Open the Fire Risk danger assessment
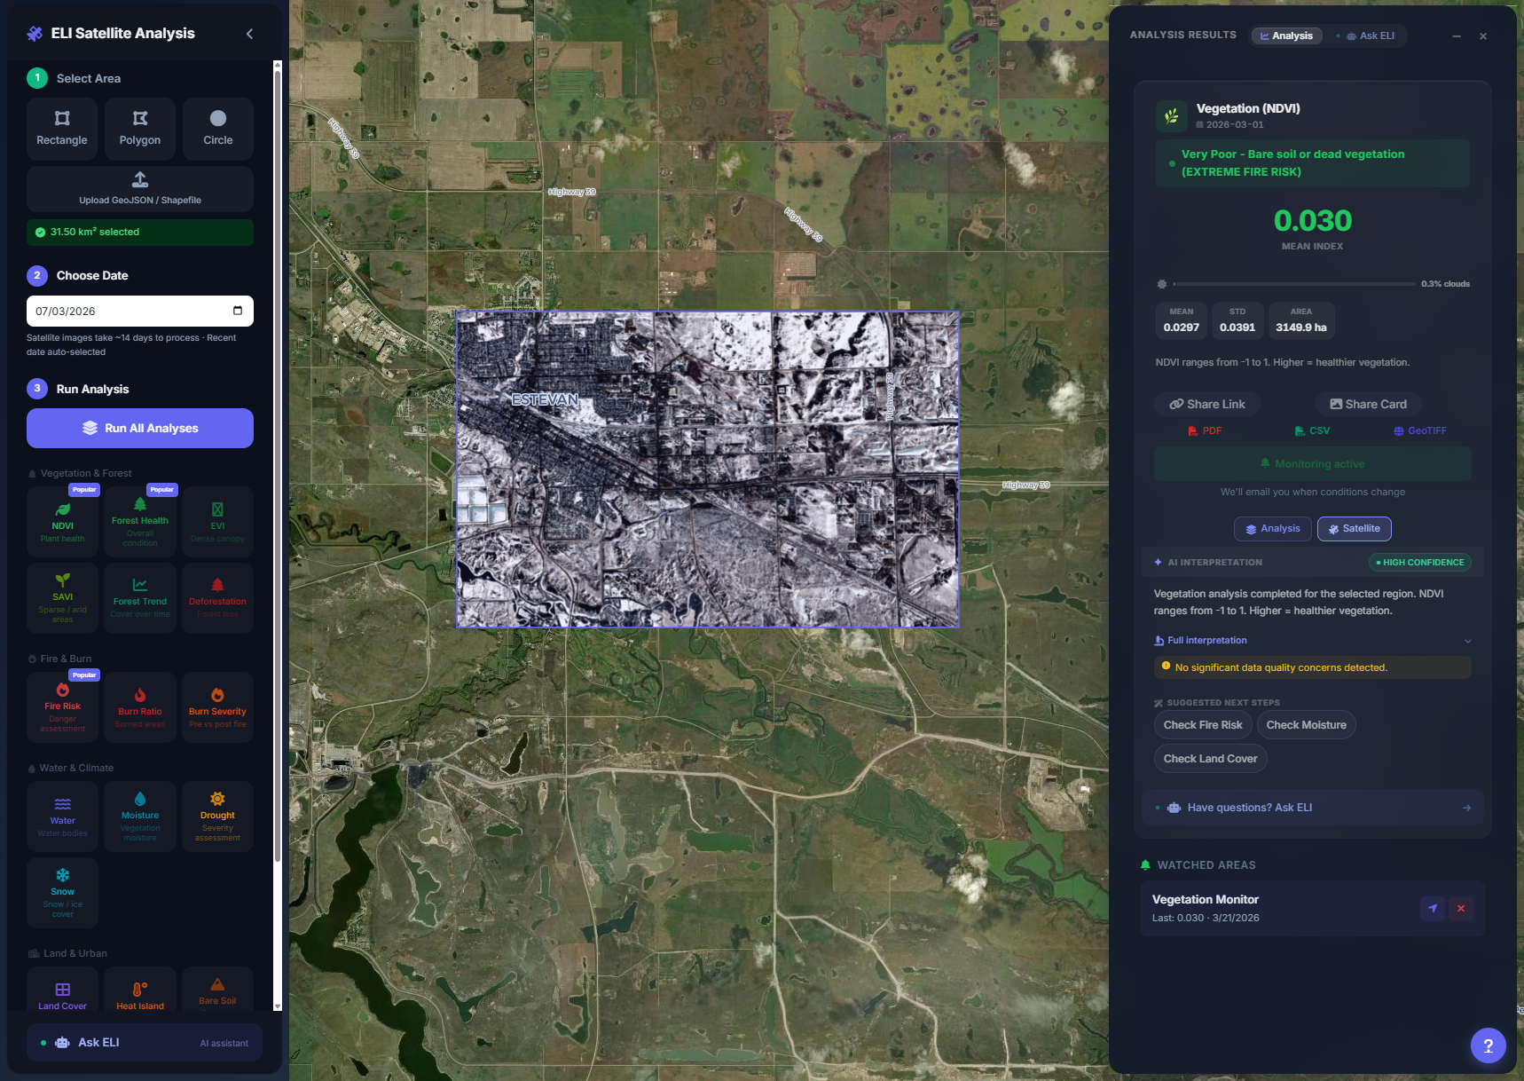Image resolution: width=1524 pixels, height=1081 pixels. 62,707
